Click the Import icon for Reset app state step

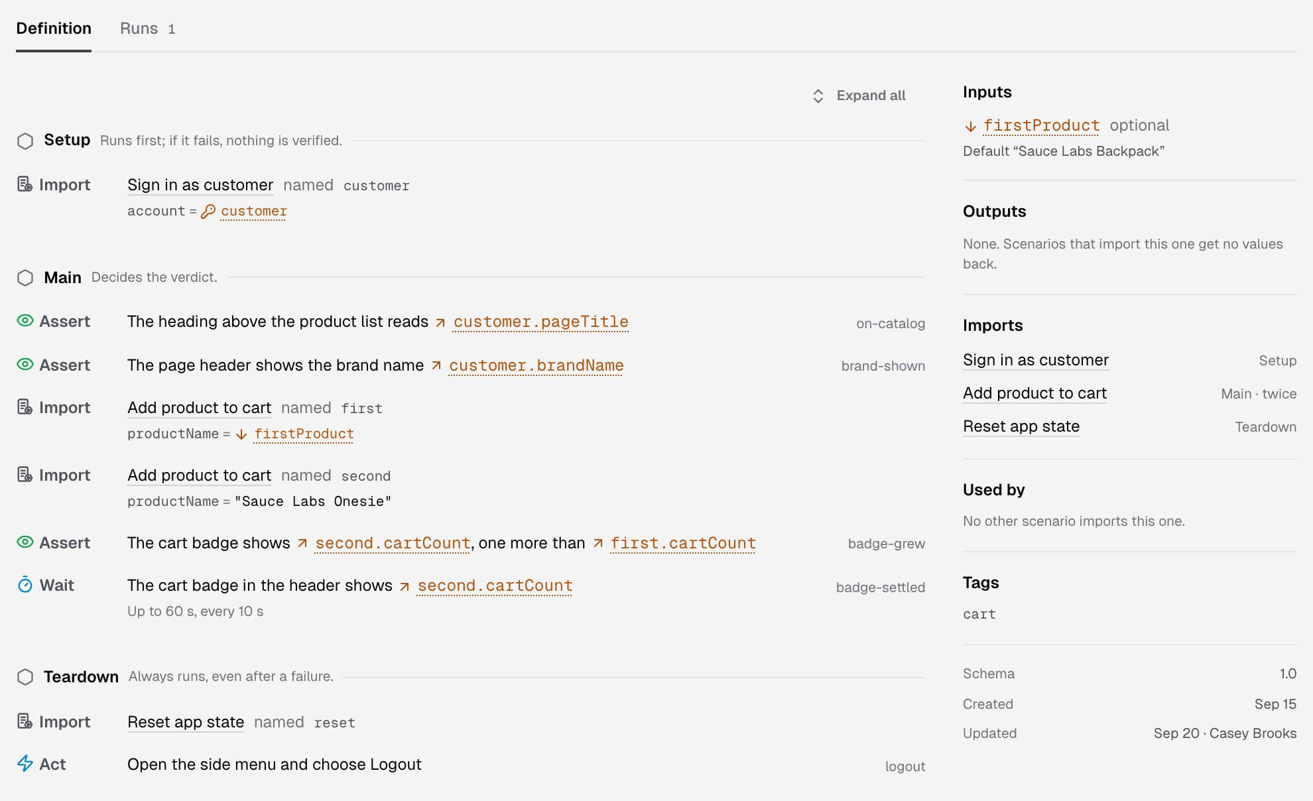(25, 721)
